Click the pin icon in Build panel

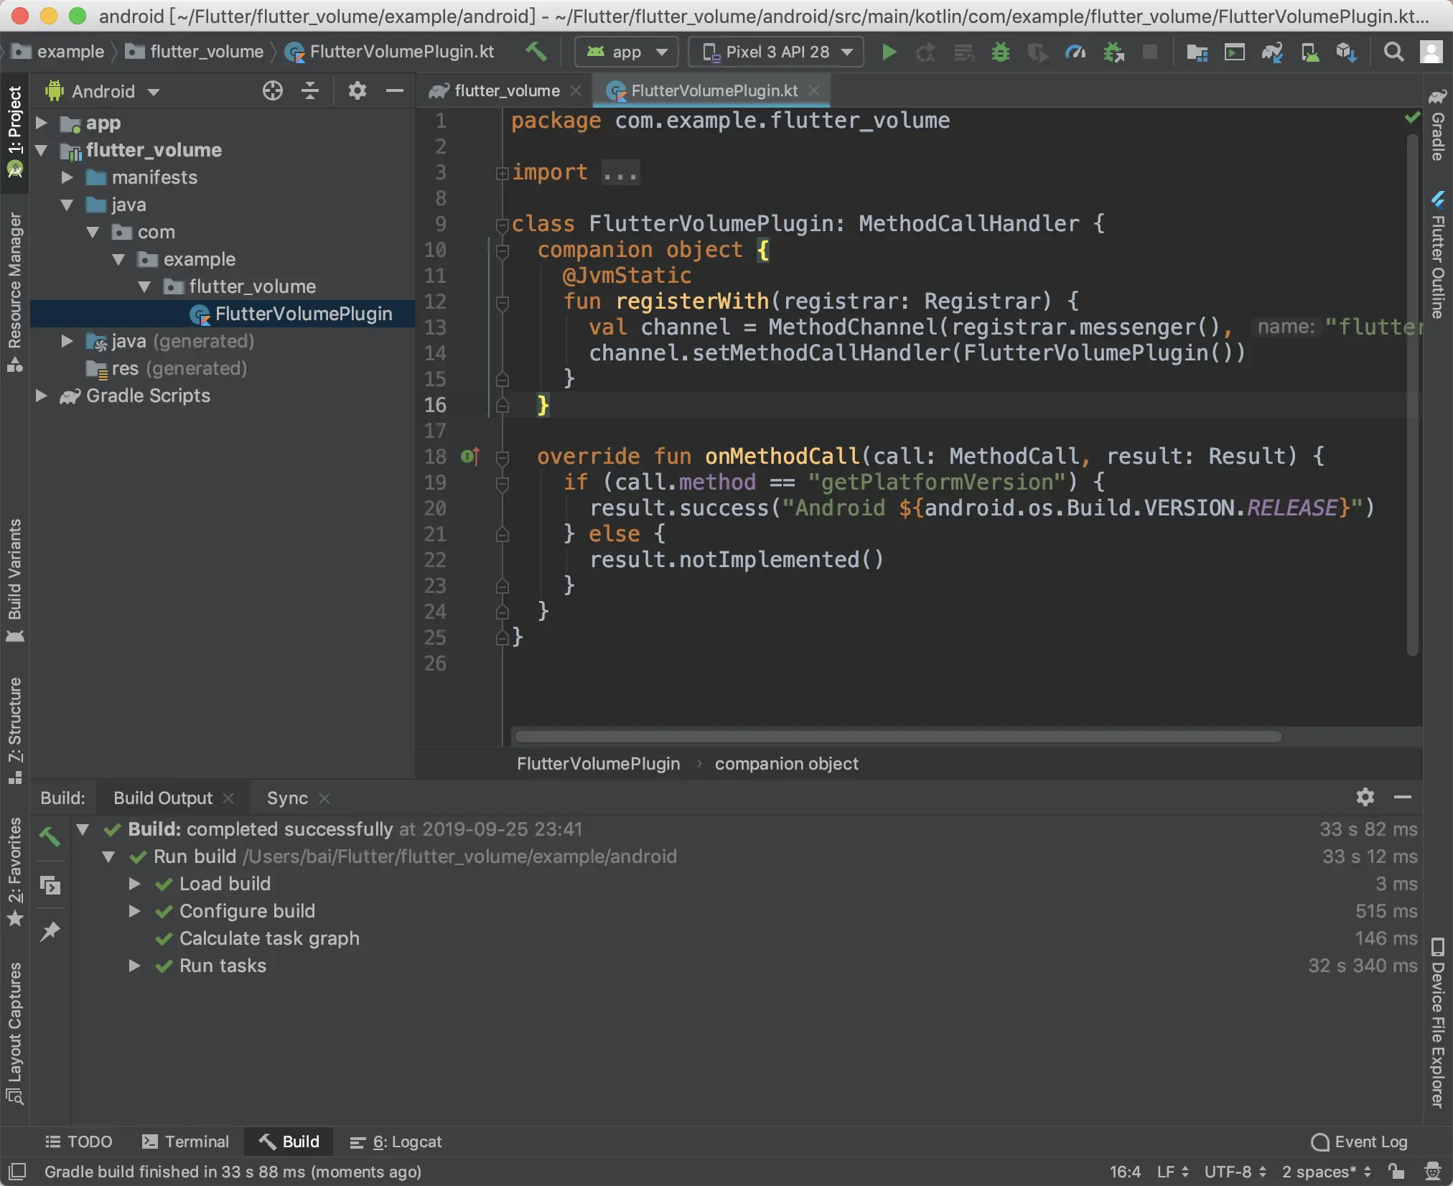(x=50, y=932)
